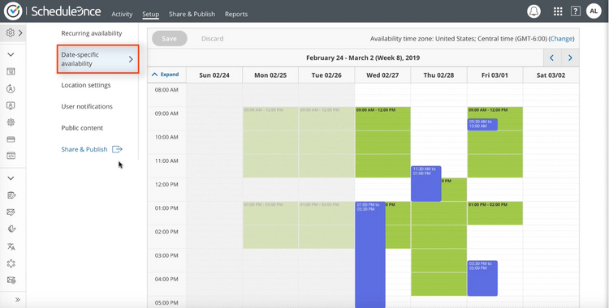Open the mail settings icon
Viewport: 609px width, 308px height.
[x=11, y=280]
